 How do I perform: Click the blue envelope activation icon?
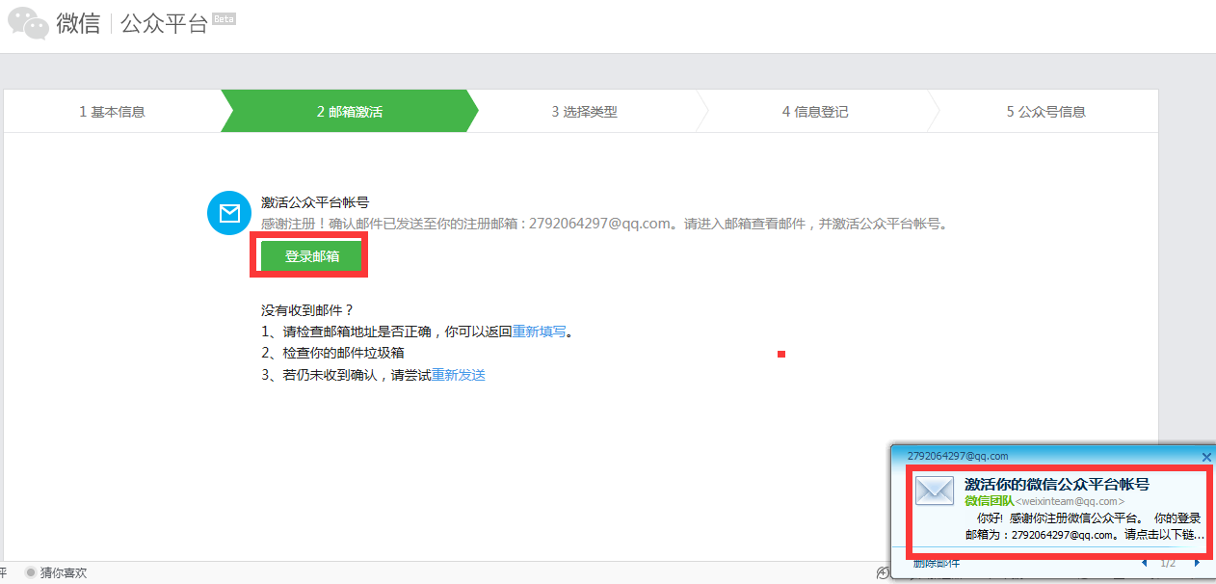[229, 213]
